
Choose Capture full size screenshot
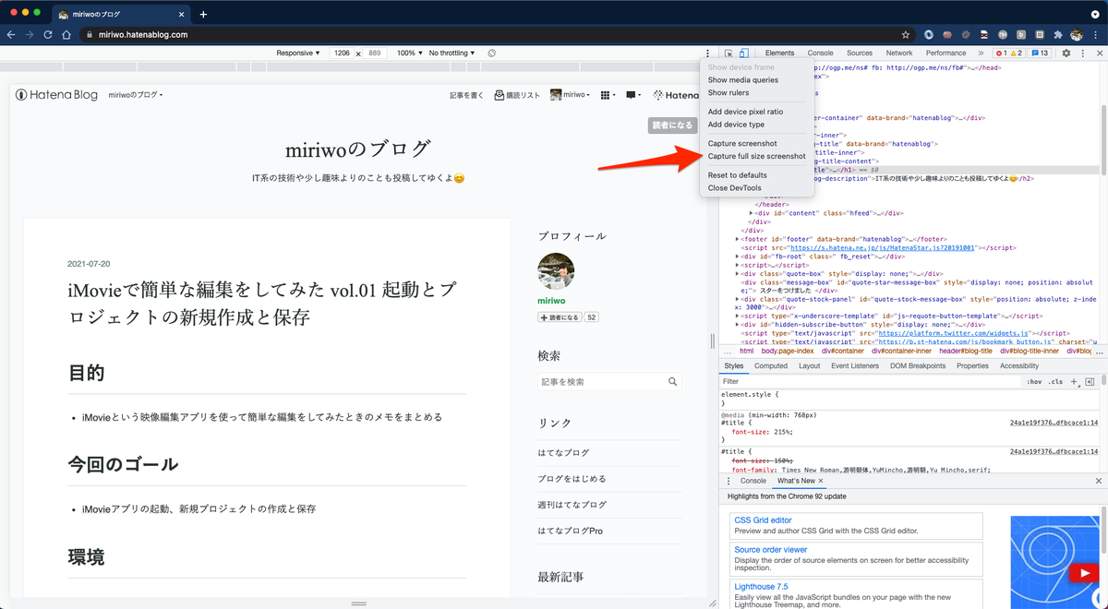point(756,157)
